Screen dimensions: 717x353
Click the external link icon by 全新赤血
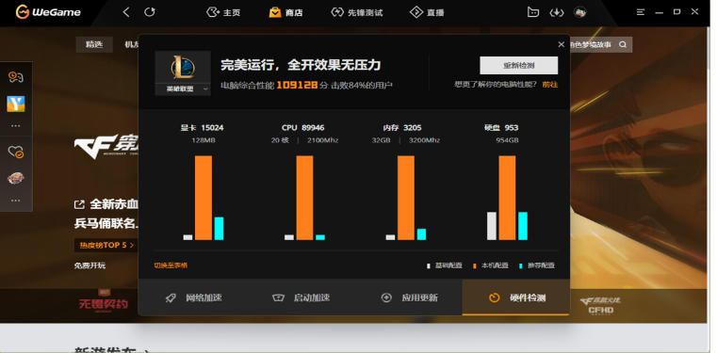[79, 204]
